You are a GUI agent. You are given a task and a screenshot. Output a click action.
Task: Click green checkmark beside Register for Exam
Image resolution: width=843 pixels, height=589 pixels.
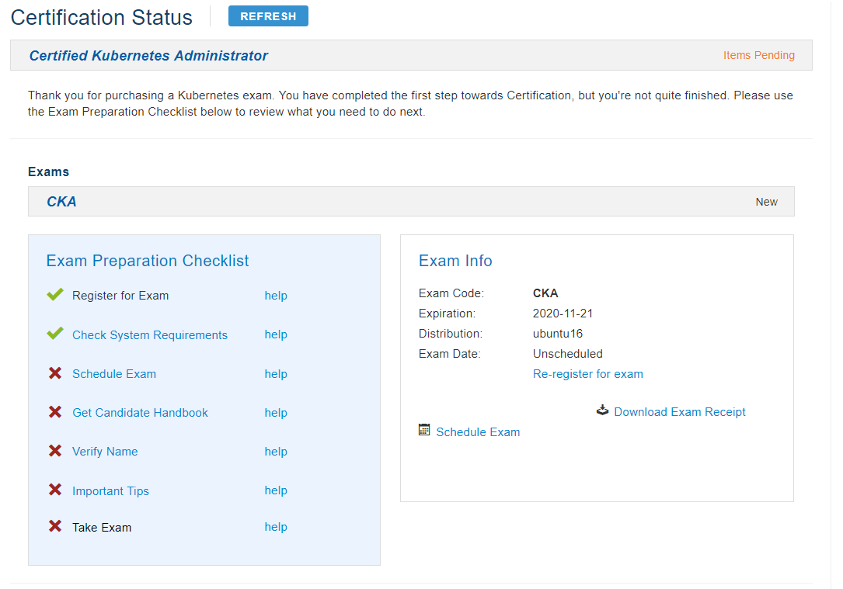point(55,295)
